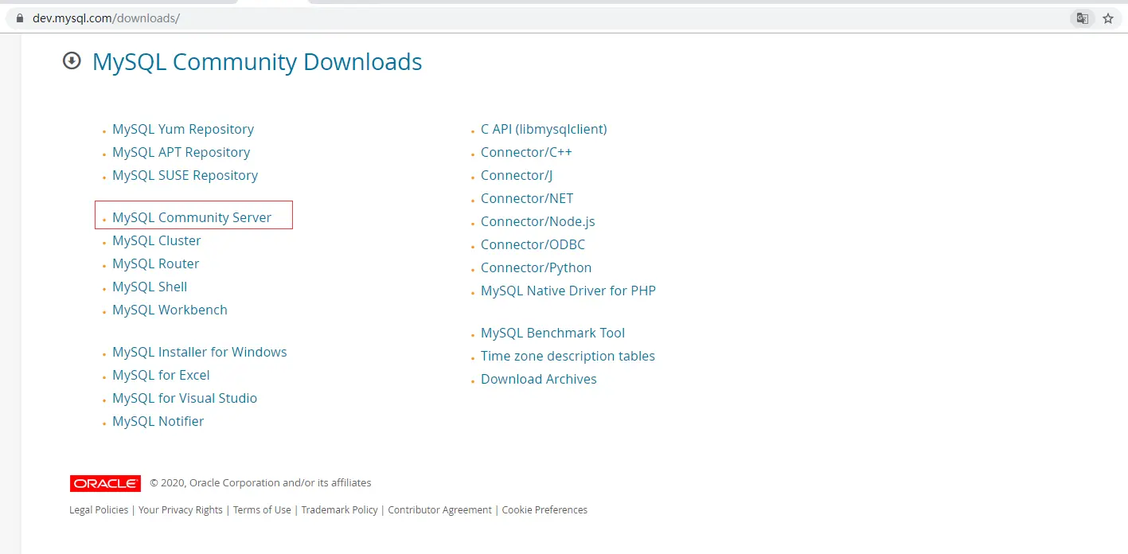Open MySQL Cluster link
This screenshot has width=1128, height=554.
[157, 240]
